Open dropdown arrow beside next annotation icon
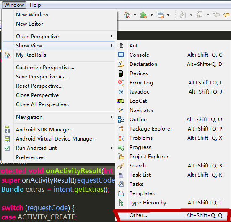This screenshot has height=222, width=231. (x=191, y=15)
